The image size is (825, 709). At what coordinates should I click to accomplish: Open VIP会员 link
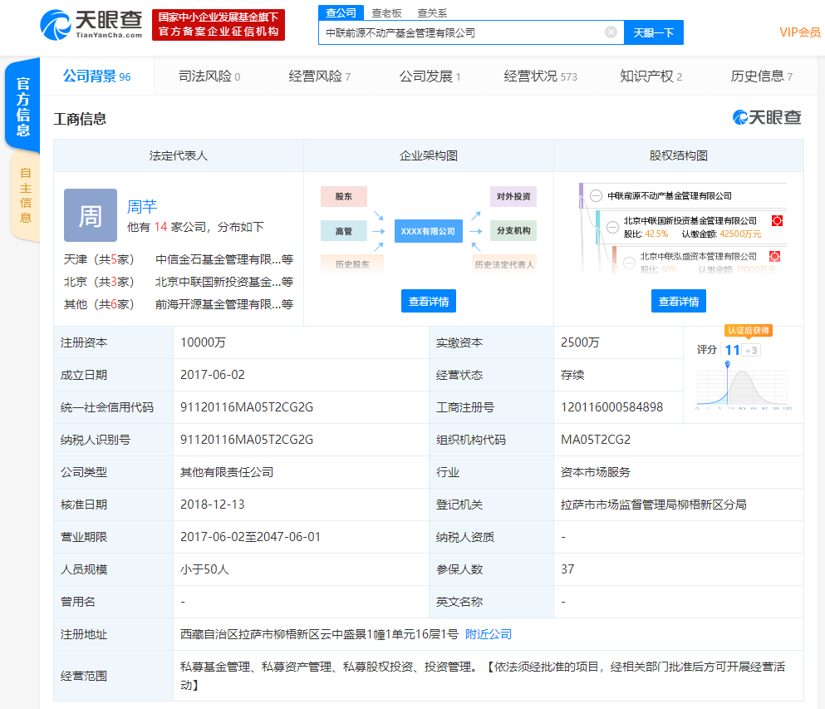(800, 32)
